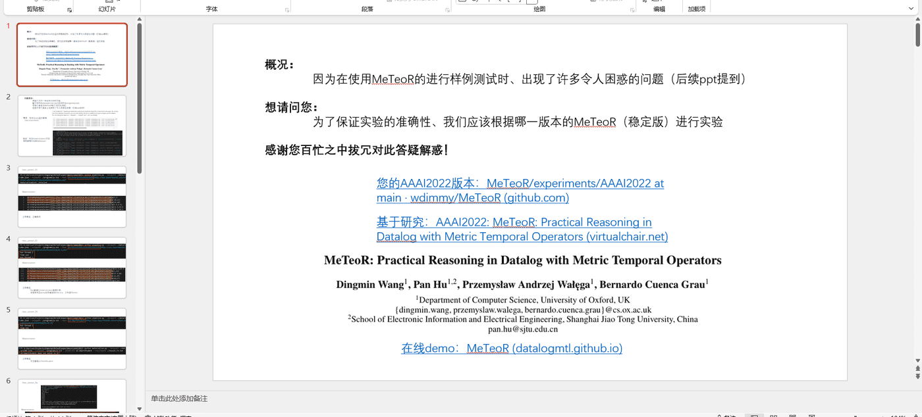Click the 剪贴板 group label
Image resolution: width=922 pixels, height=417 pixels.
point(36,9)
